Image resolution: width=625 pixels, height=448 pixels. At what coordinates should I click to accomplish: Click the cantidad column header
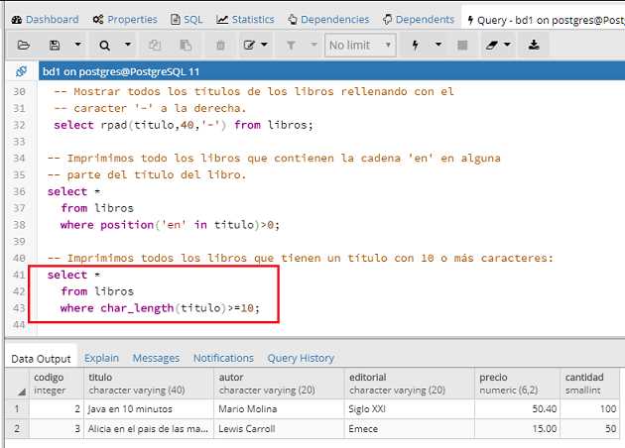[x=590, y=384]
